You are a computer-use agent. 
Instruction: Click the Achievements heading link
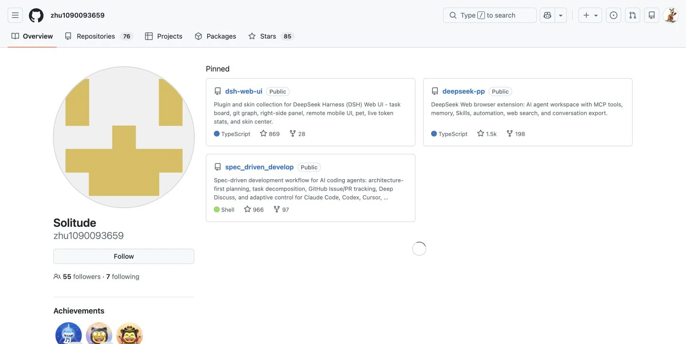coord(79,311)
